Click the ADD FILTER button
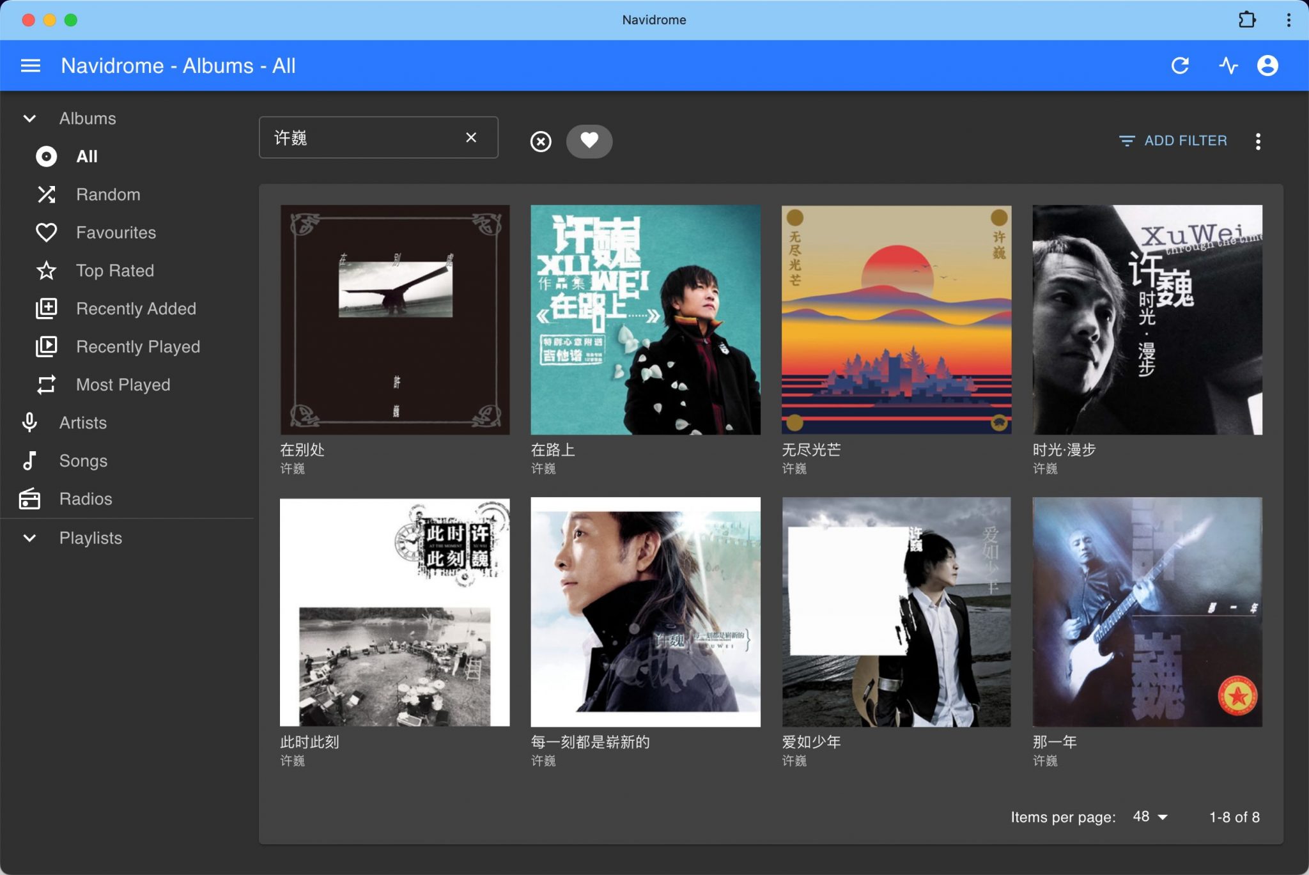The width and height of the screenshot is (1309, 875). 1173,141
